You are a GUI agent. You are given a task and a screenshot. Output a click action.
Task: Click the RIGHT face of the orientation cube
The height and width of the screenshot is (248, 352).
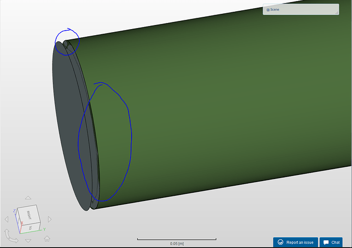(x=29, y=214)
